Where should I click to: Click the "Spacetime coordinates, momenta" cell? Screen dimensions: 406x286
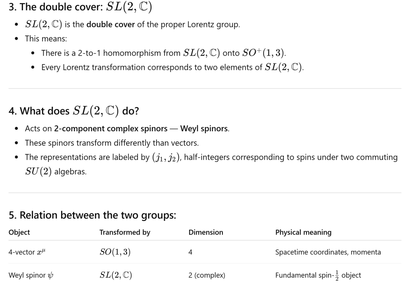328,252
